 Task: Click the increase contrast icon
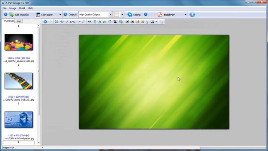tap(127, 22)
